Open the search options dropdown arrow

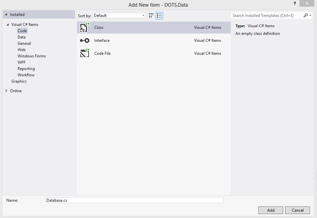click(x=310, y=15)
